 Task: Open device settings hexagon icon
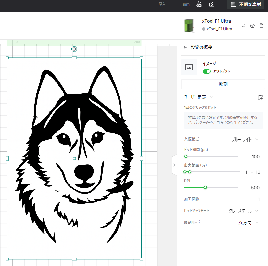click(x=252, y=26)
